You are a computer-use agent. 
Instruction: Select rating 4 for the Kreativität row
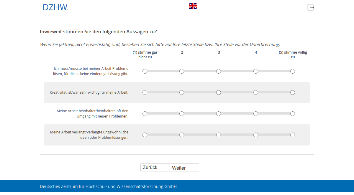[x=255, y=92]
